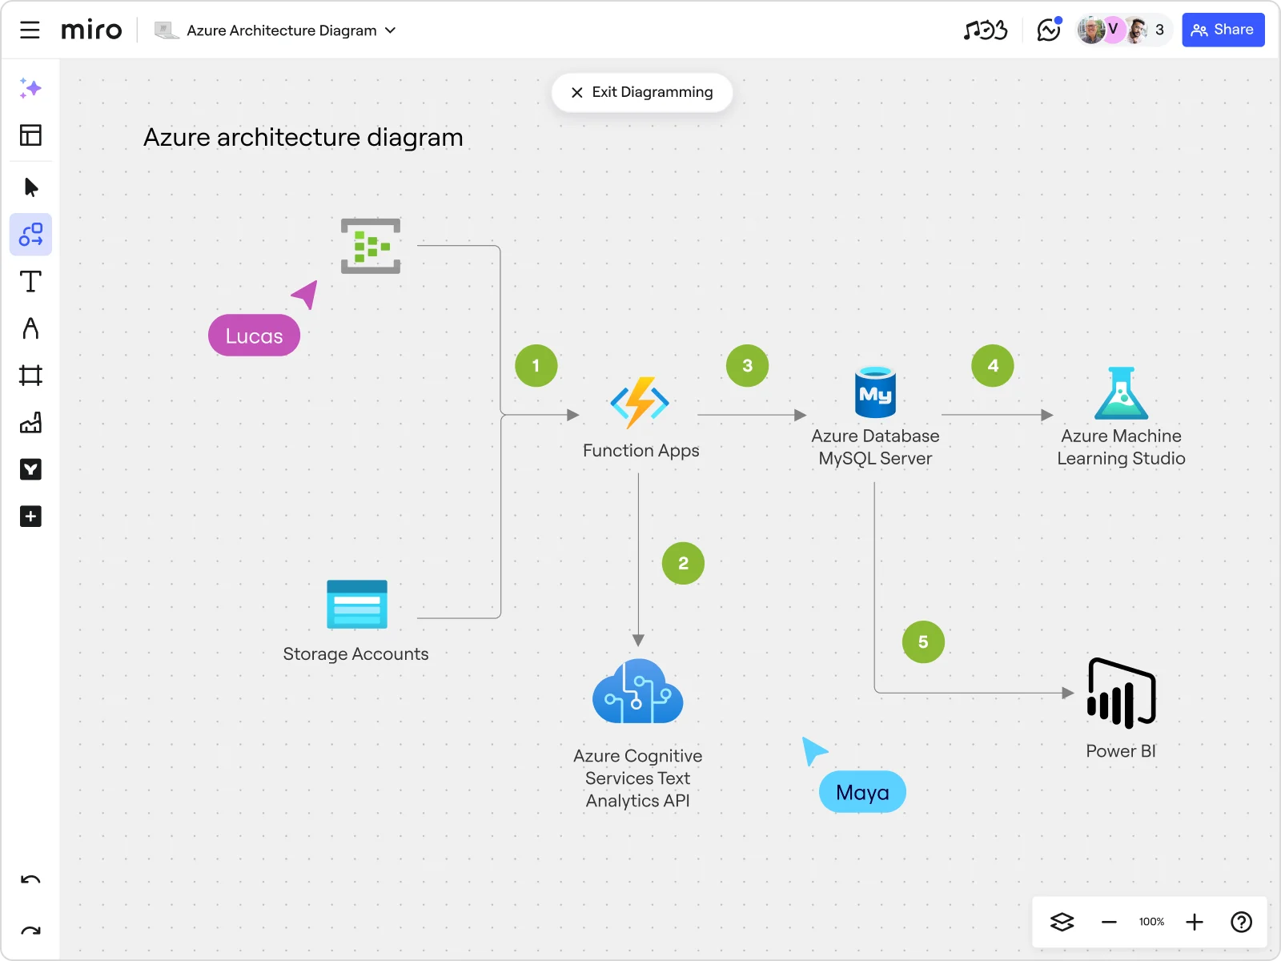This screenshot has width=1281, height=961.
Task: Open the AI sparkle assistant tool
Action: (30, 88)
